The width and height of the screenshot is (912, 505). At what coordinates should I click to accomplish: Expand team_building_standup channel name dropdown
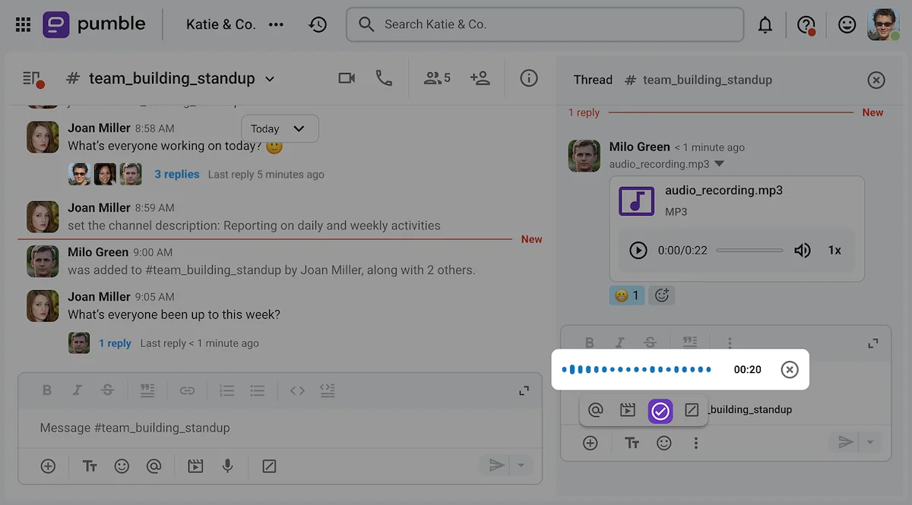click(x=270, y=79)
